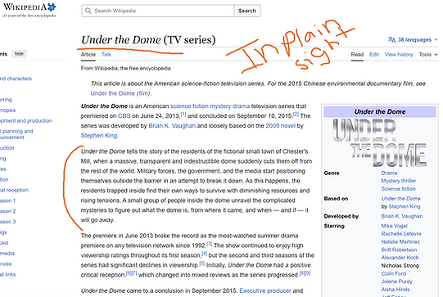Open Stephen King link in intro paragraph
Image resolution: width=443 pixels, height=297 pixels.
(x=99, y=136)
